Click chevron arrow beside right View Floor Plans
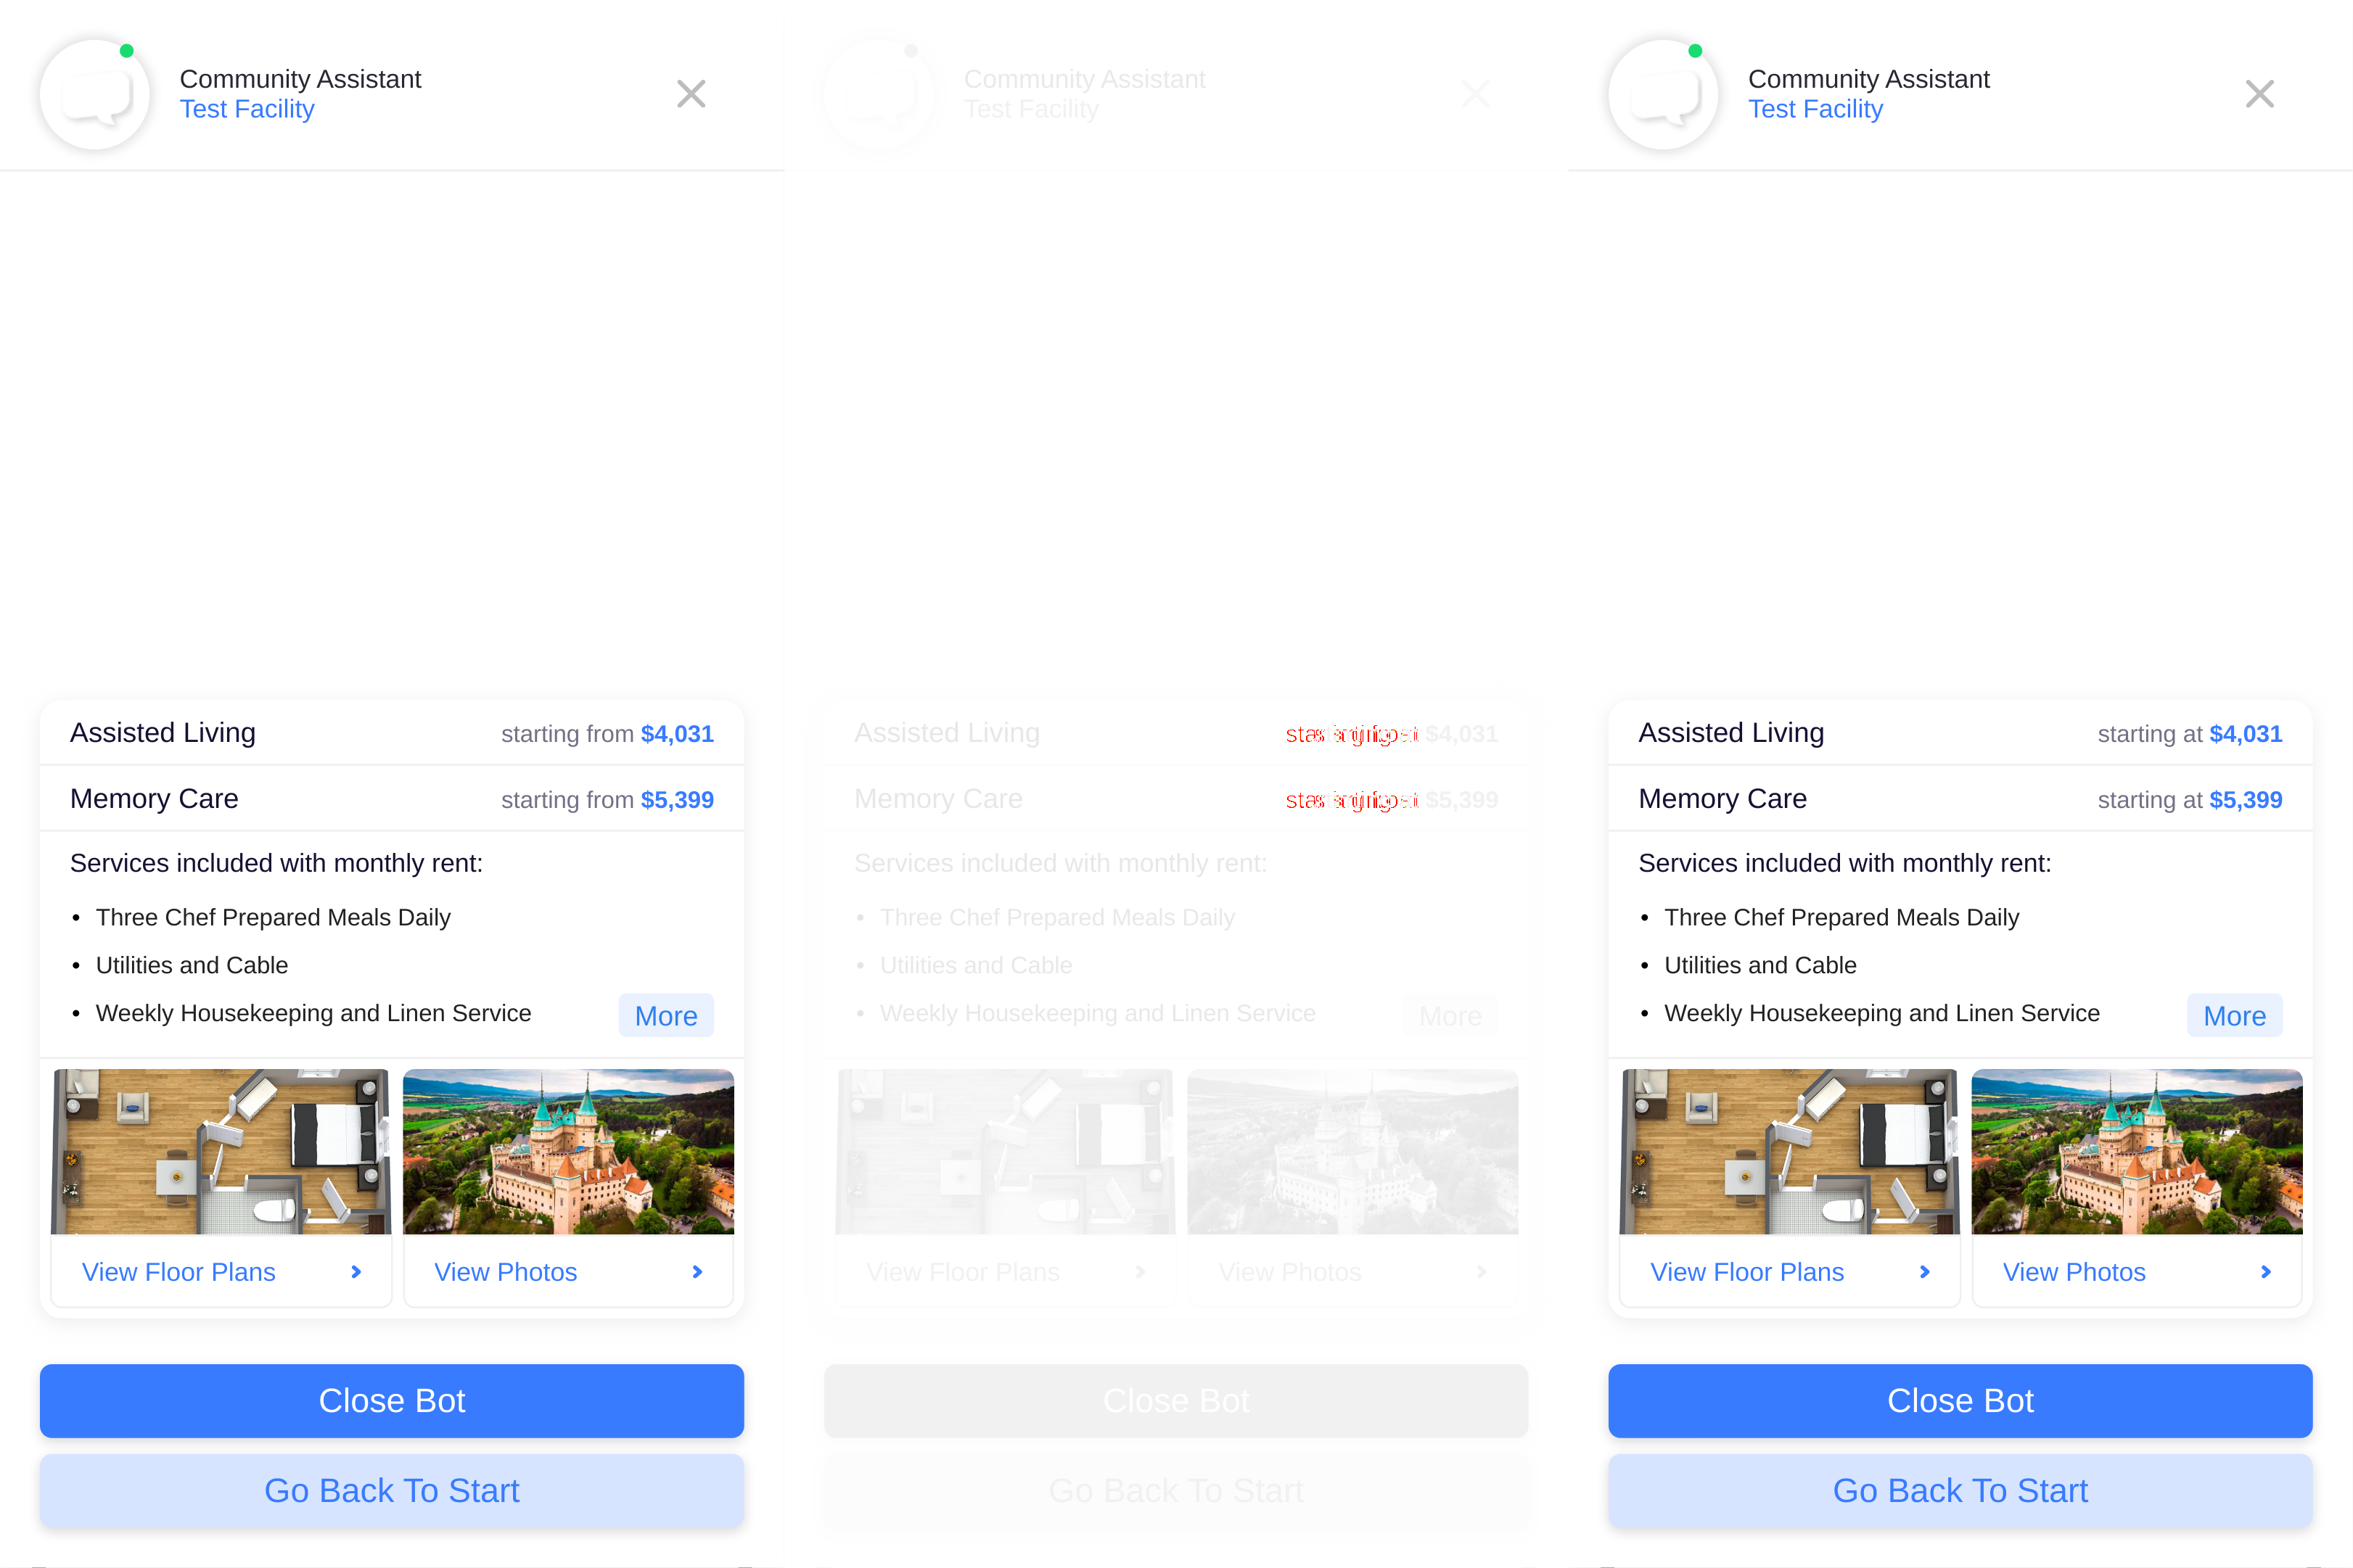The image size is (2353, 1568). 1925,1272
